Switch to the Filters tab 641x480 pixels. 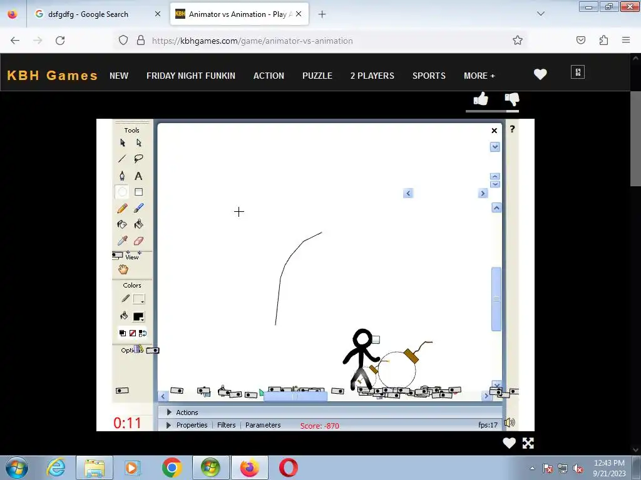pyautogui.click(x=227, y=425)
